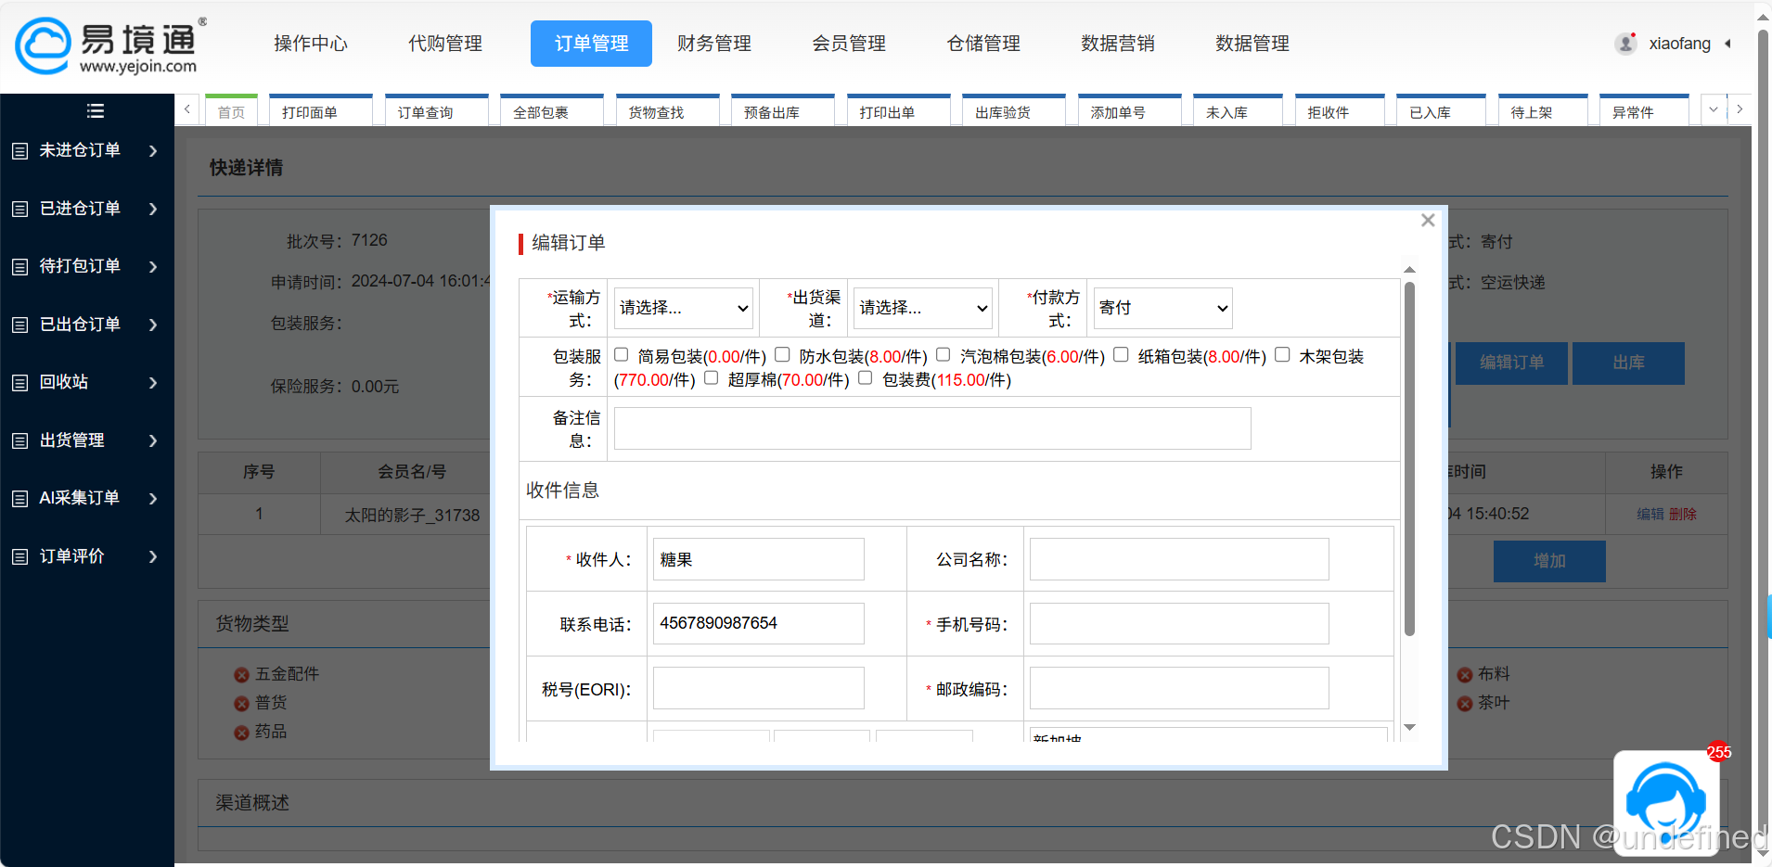Click the 编辑 link in the table row
The image size is (1772, 867).
pyautogui.click(x=1650, y=515)
